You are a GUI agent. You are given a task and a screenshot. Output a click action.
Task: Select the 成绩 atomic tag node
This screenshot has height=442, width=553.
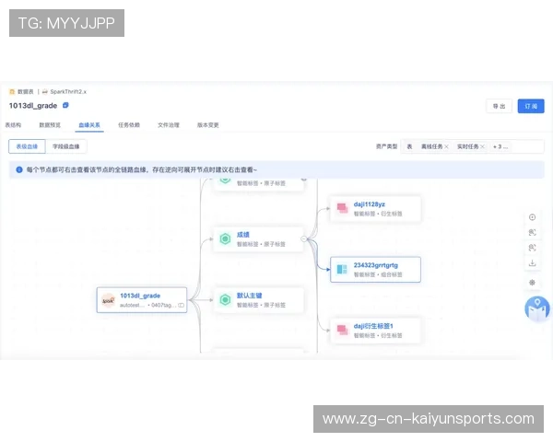[258, 239]
